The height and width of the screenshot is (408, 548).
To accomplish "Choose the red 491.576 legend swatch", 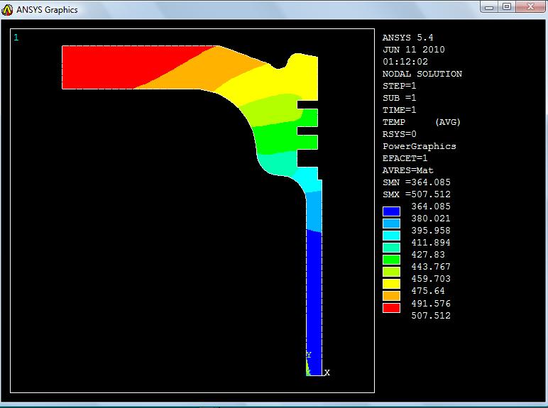I will coord(391,308).
